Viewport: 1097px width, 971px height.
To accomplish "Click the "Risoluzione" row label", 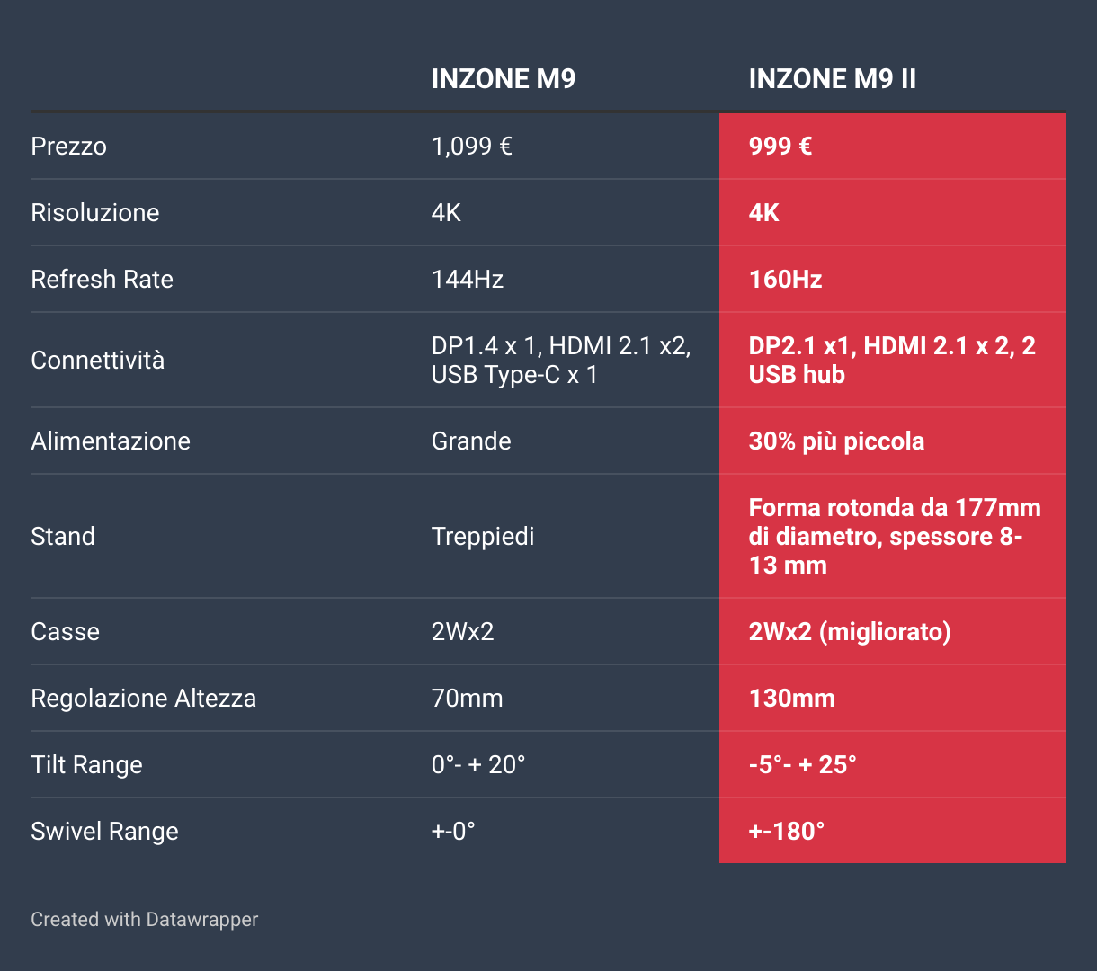I will (x=94, y=212).
